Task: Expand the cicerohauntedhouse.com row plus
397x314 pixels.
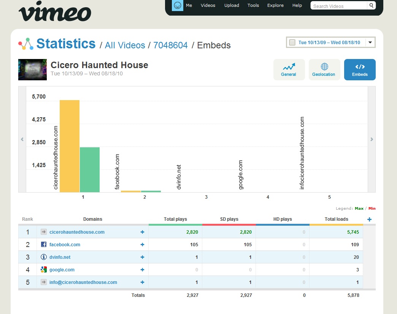Action: point(142,232)
